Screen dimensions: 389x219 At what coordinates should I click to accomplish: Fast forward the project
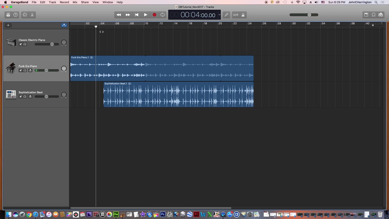coord(128,15)
